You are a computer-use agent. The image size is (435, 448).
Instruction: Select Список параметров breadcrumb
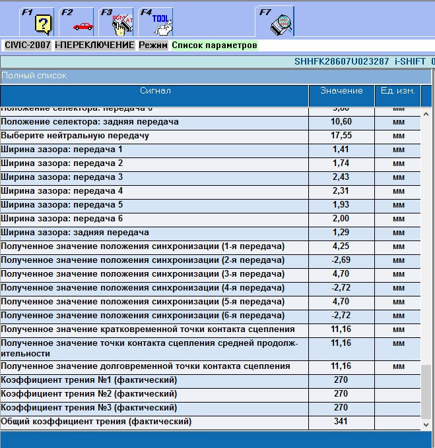tap(215, 45)
